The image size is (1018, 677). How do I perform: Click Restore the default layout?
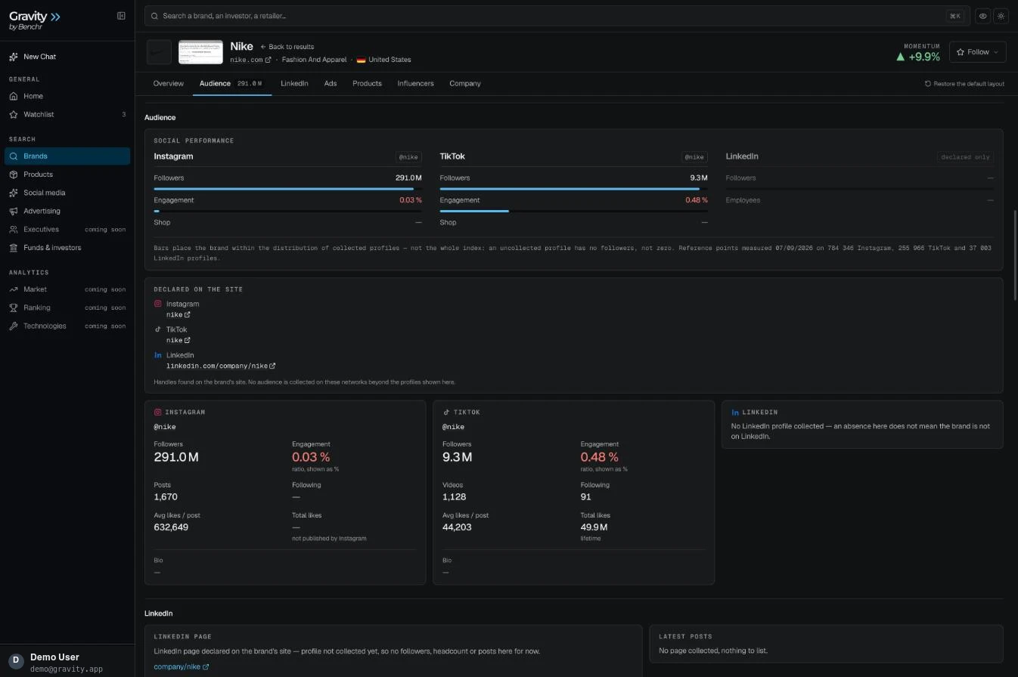pyautogui.click(x=964, y=84)
